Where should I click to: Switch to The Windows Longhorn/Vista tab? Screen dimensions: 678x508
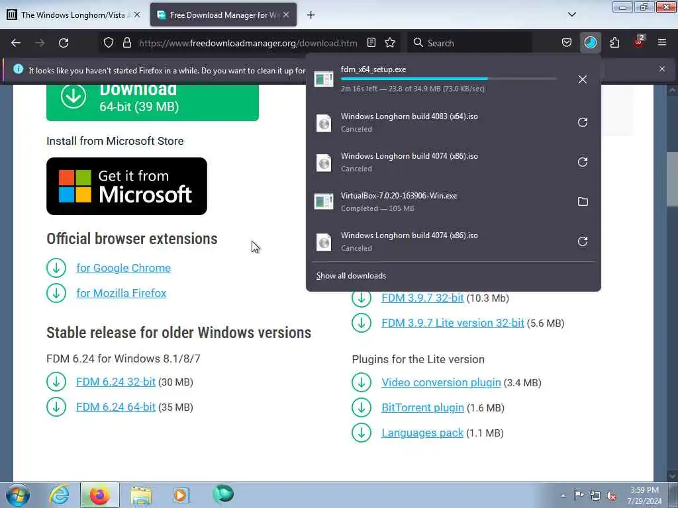(x=74, y=15)
